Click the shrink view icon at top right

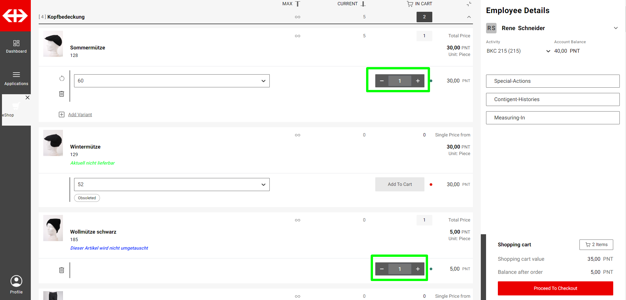point(469,4)
